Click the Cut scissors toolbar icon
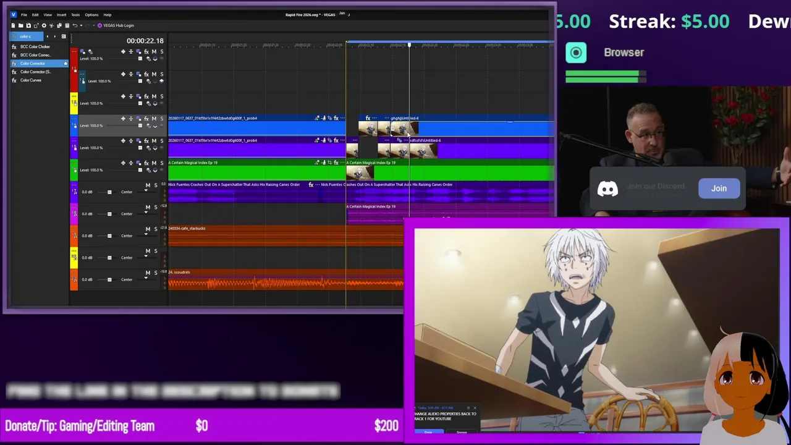 pyautogui.click(x=51, y=25)
